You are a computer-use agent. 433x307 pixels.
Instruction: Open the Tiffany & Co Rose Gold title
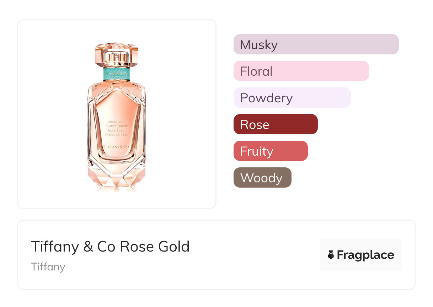pos(110,246)
